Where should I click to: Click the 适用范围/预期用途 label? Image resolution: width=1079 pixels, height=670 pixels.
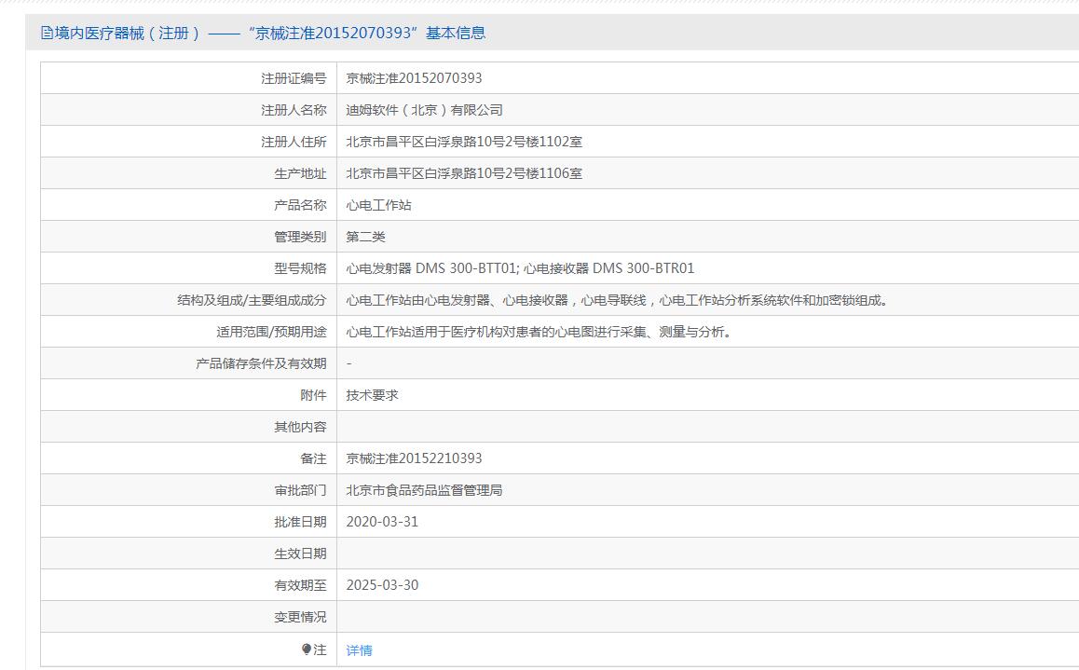coord(272,332)
